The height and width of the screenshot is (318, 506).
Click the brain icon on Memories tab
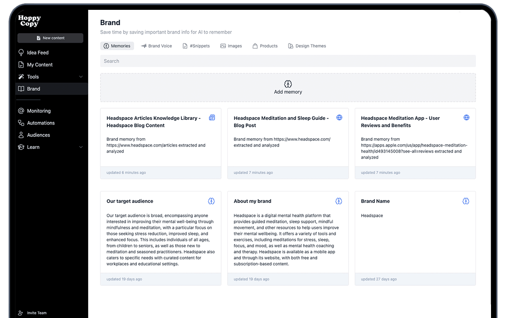tap(106, 46)
